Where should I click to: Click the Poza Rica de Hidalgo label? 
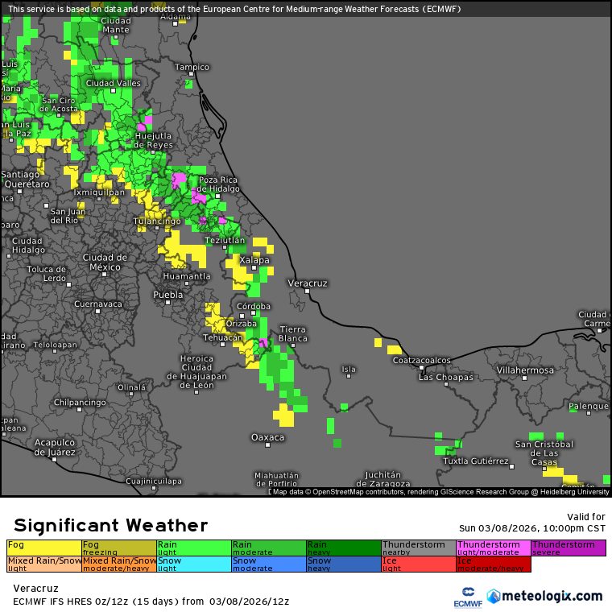pyautogui.click(x=218, y=184)
